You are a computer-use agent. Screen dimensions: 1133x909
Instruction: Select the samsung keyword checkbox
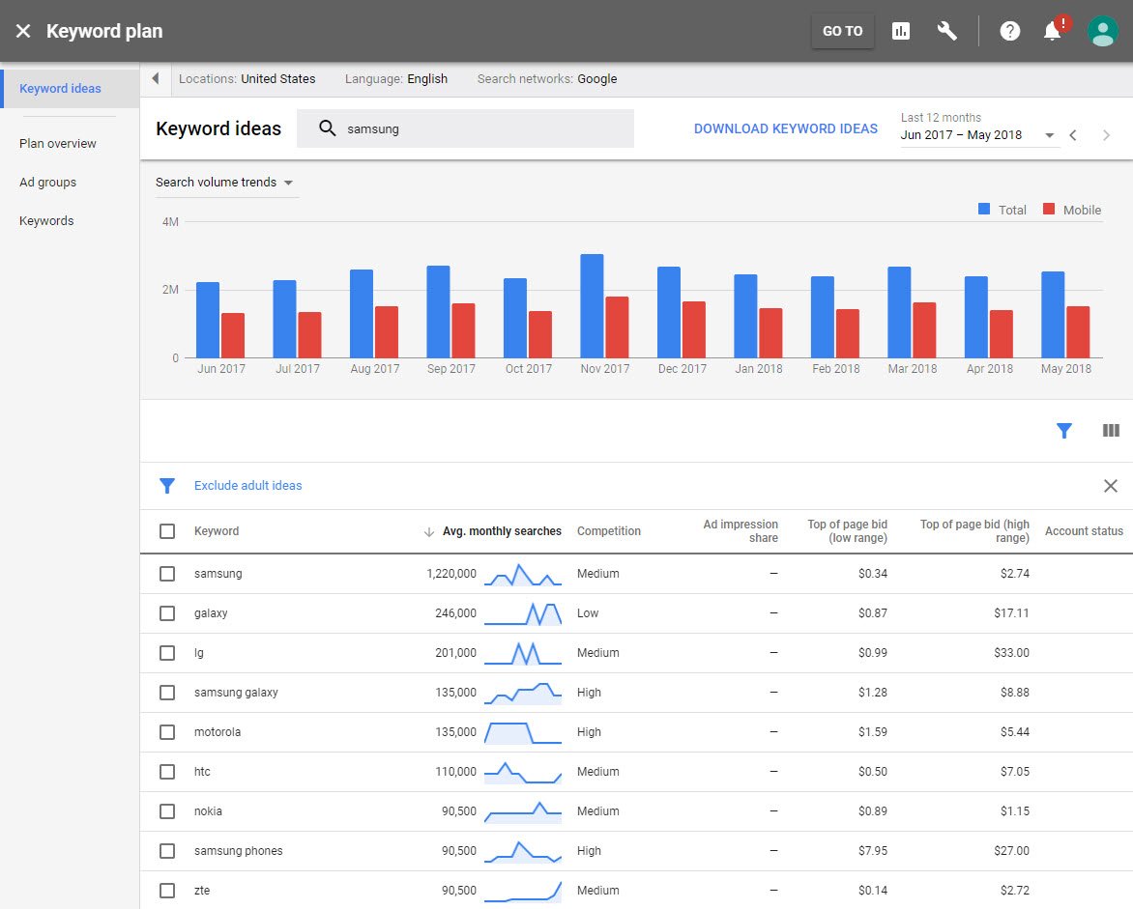click(167, 573)
